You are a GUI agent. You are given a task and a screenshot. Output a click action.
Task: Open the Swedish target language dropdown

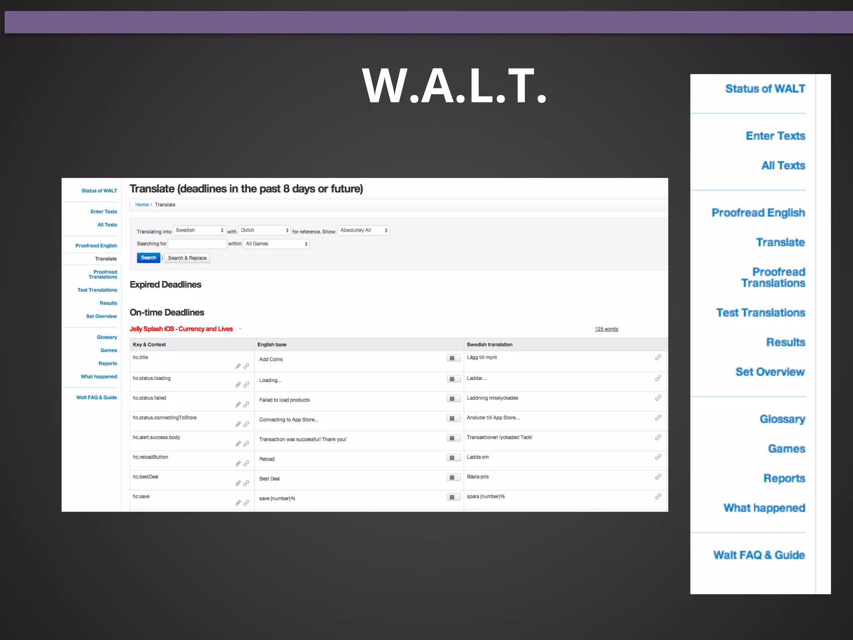tap(199, 230)
